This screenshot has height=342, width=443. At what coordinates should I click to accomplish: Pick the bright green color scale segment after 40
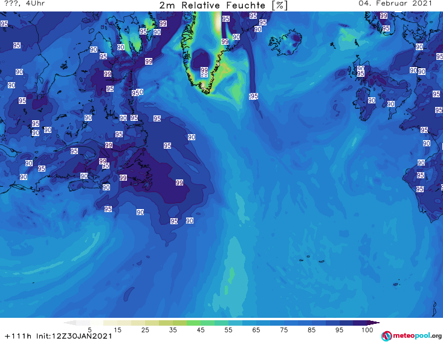click(x=193, y=323)
